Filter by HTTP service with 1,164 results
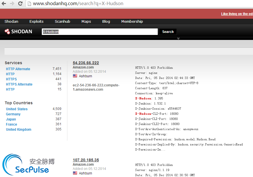253x177 pixels. click(10, 74)
